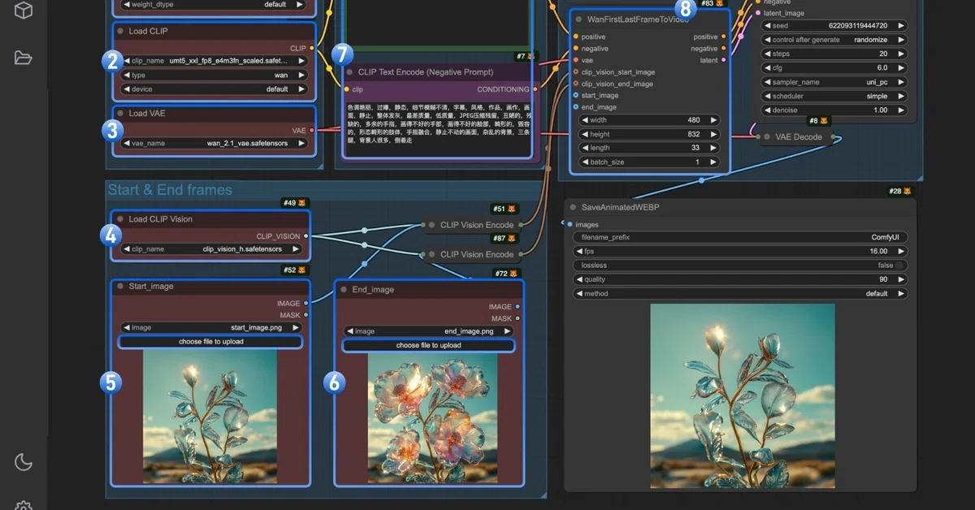This screenshot has height=510, width=975.
Task: Collapse the VAE Decode node dot
Action: [x=767, y=137]
